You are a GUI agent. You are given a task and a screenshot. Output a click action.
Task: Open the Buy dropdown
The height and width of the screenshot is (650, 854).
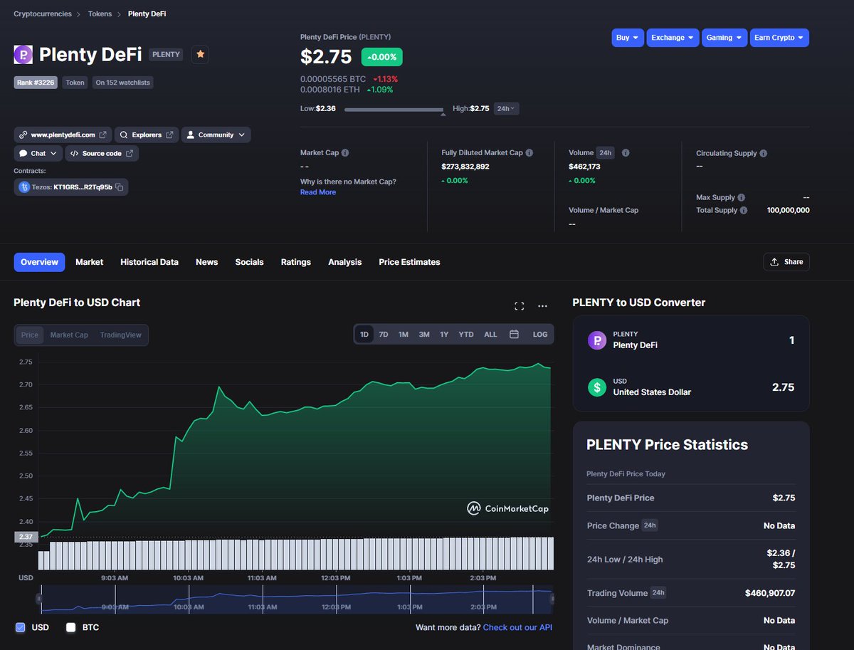[x=628, y=38]
